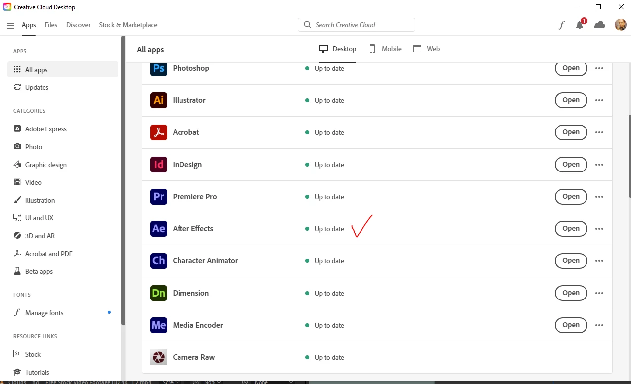Open Manage fonts in sidebar
631x384 pixels.
click(x=63, y=313)
